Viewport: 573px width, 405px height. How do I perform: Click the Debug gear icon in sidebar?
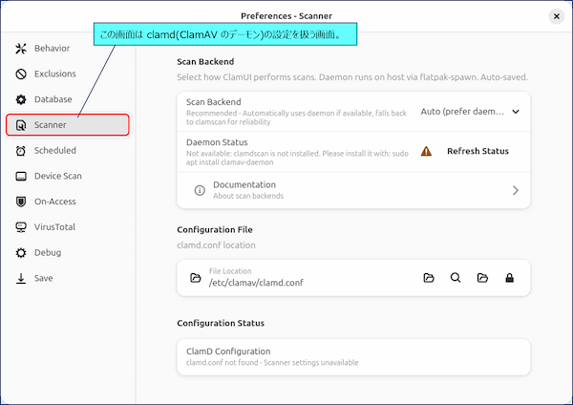tap(21, 252)
